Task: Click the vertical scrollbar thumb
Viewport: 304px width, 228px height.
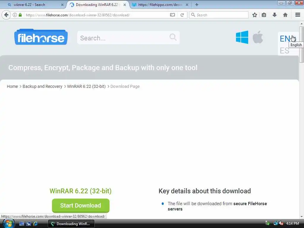Action: 301,45
